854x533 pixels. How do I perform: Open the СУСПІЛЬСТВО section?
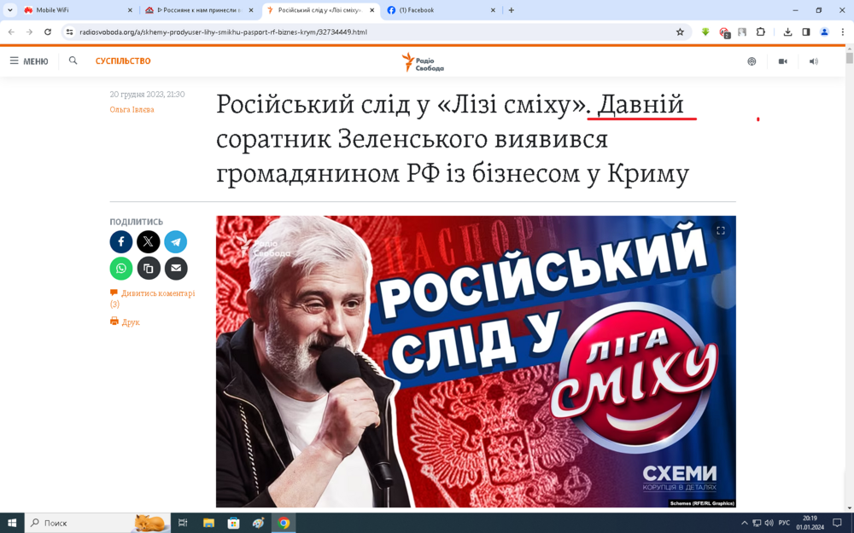click(122, 61)
